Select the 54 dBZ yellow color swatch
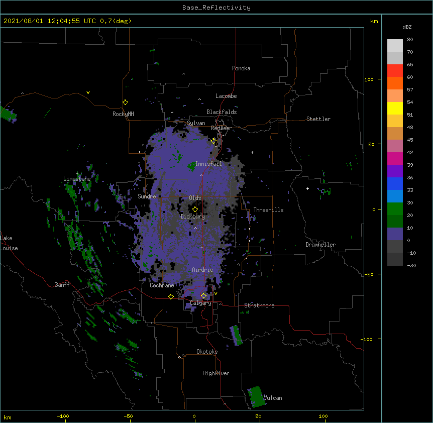Image resolution: width=433 pixels, height=423 pixels. pos(395,108)
